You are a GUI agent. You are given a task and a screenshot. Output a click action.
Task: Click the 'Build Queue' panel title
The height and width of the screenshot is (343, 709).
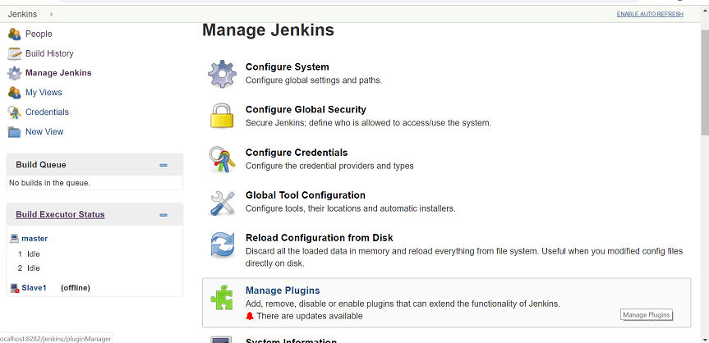41,165
